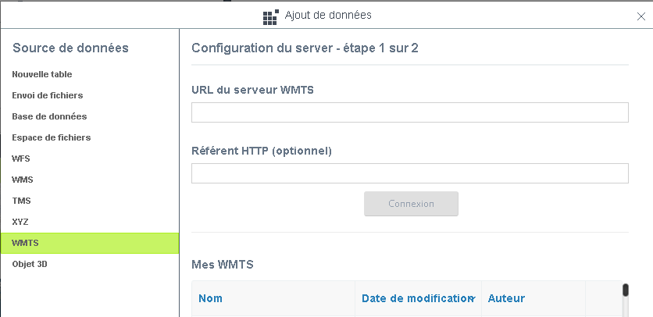Open the Envoi de fichiers source
Viewport: 653px width, 317px height.
tap(48, 95)
